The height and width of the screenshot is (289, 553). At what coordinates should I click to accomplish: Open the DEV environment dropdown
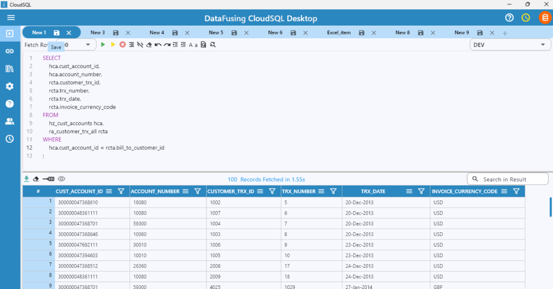[x=510, y=45]
